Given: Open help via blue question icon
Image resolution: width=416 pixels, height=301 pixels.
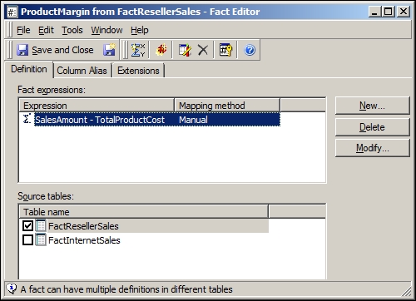Looking at the screenshot, I should 250,50.
